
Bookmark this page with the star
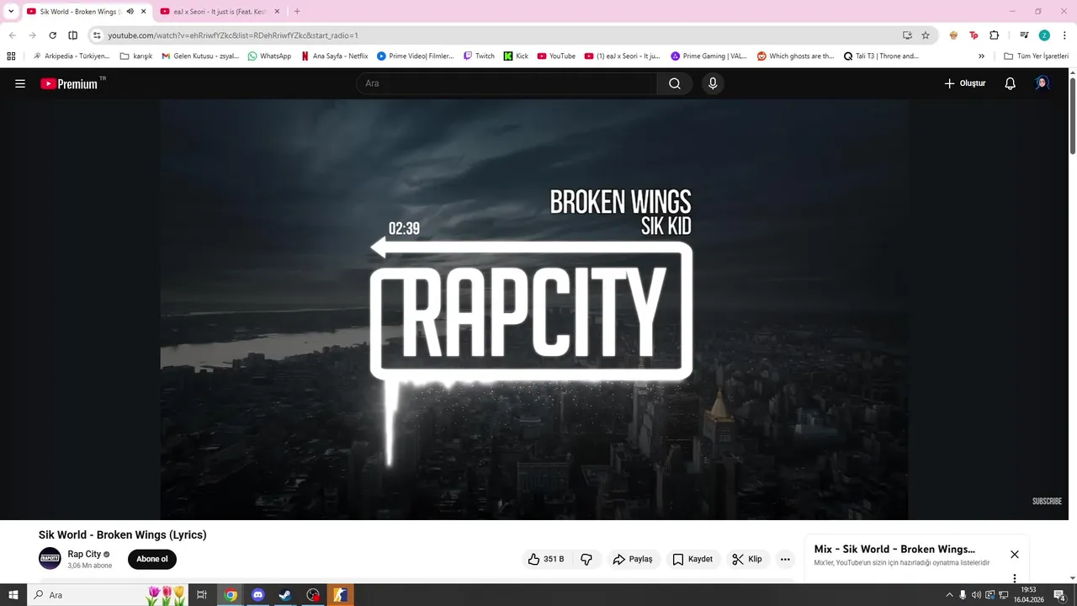pyautogui.click(x=926, y=35)
